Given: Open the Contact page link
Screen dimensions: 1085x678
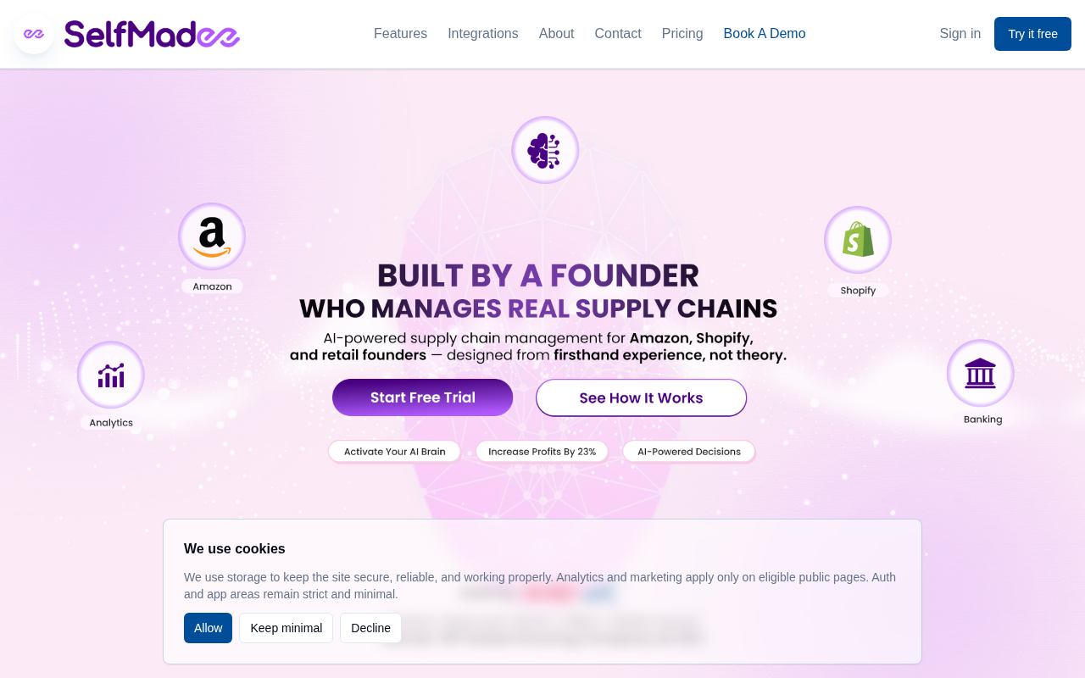Looking at the screenshot, I should (618, 34).
